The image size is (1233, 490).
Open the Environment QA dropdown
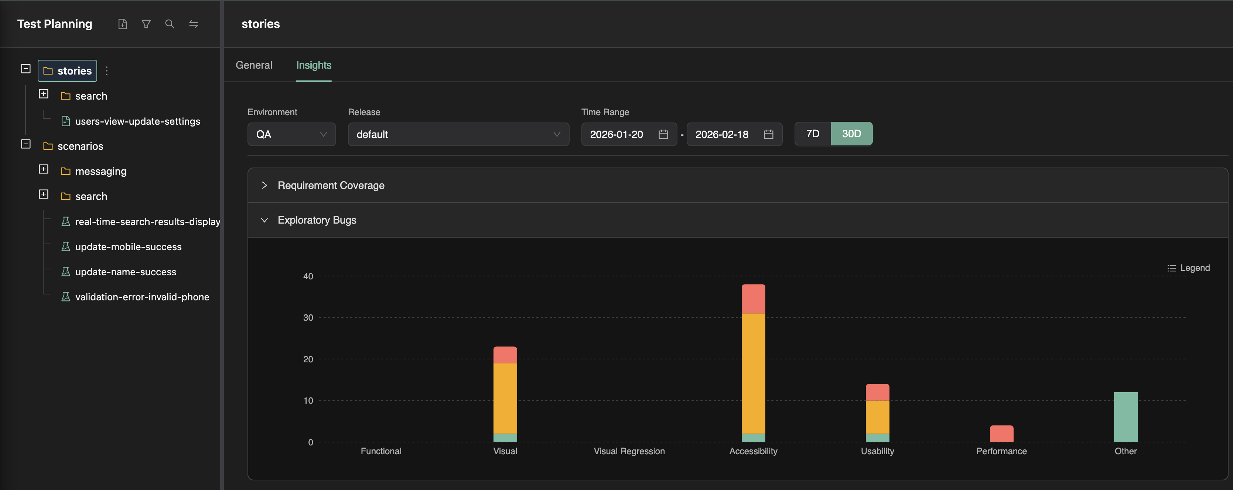[x=291, y=134]
